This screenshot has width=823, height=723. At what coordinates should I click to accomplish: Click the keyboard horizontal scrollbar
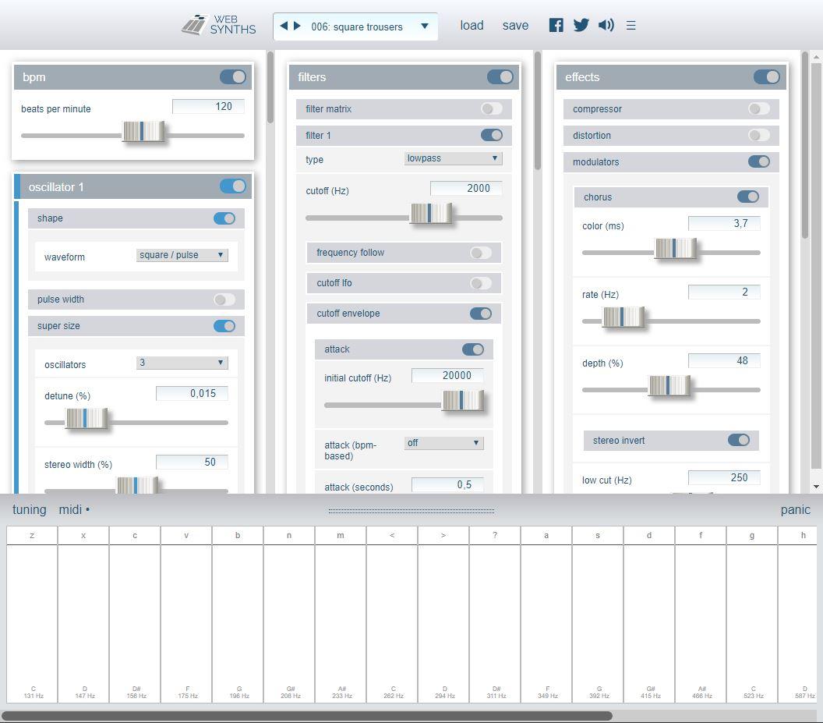coord(306,716)
